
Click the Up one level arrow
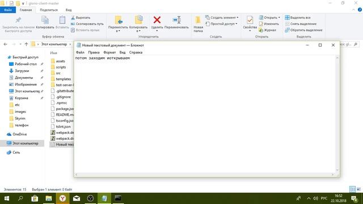pyautogui.click(x=26, y=44)
